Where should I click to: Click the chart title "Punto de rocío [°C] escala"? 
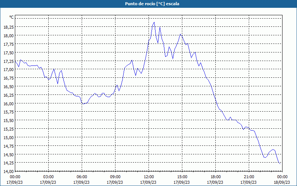[x=152, y=4]
